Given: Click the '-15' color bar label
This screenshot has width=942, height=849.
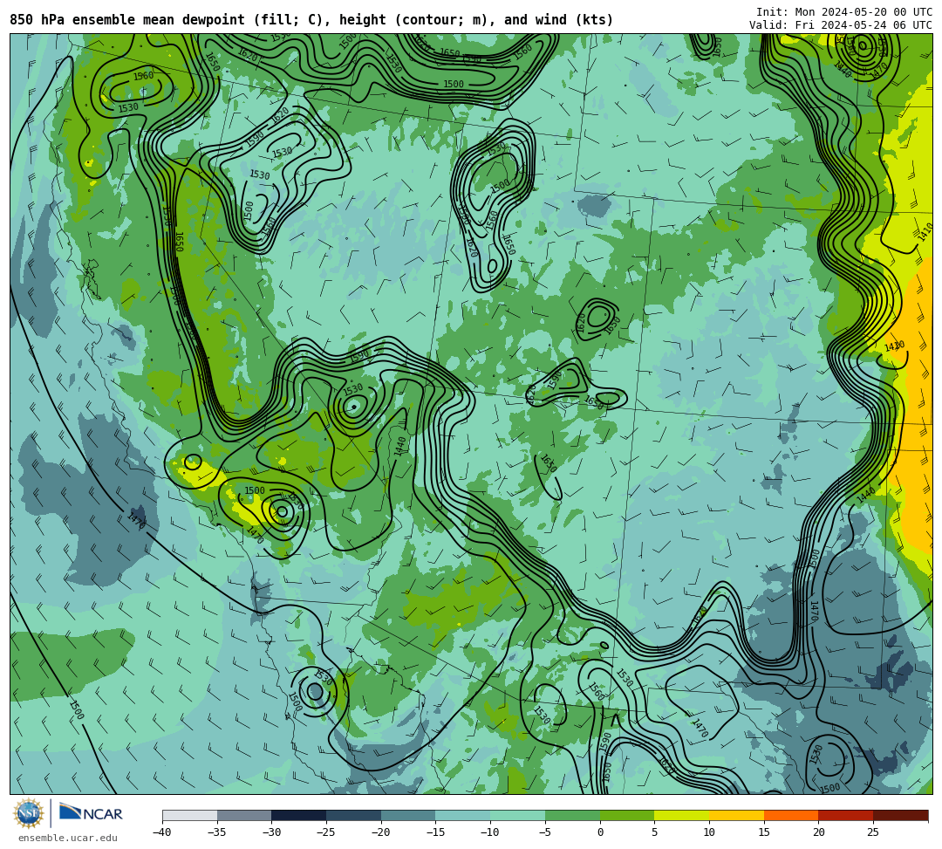Looking at the screenshot, I should (x=435, y=832).
